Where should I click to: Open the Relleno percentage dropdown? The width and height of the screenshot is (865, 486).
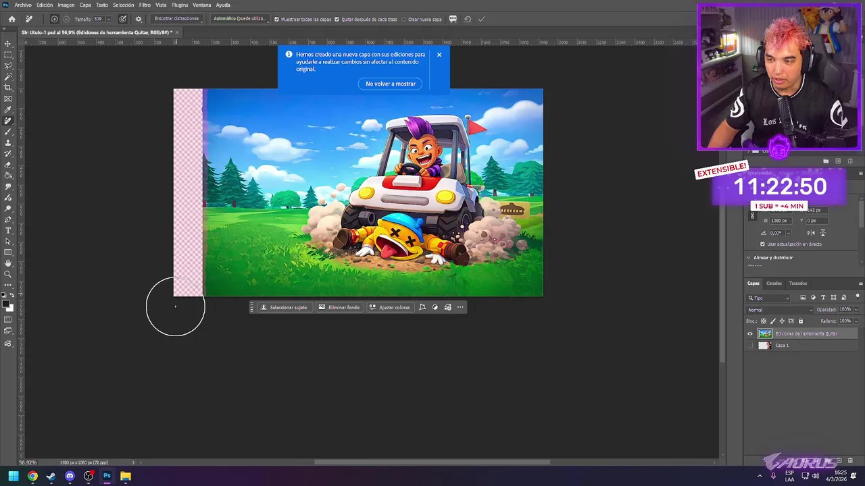856,321
